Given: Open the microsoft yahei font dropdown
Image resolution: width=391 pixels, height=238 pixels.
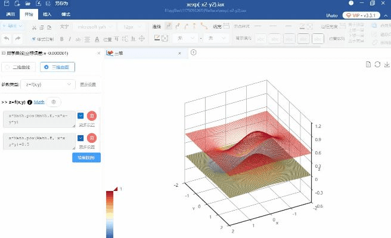Looking at the screenshot, I should 93,27.
